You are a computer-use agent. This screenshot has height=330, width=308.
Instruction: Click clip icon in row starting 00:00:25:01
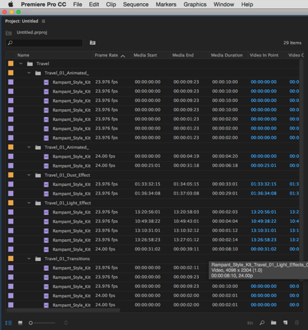pos(46,166)
